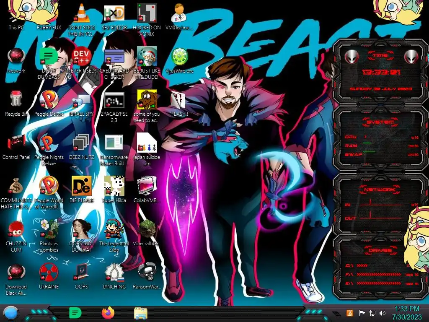Open CollabVMB... monitor icon
Viewport: 429px width, 322px height.
[x=147, y=186]
